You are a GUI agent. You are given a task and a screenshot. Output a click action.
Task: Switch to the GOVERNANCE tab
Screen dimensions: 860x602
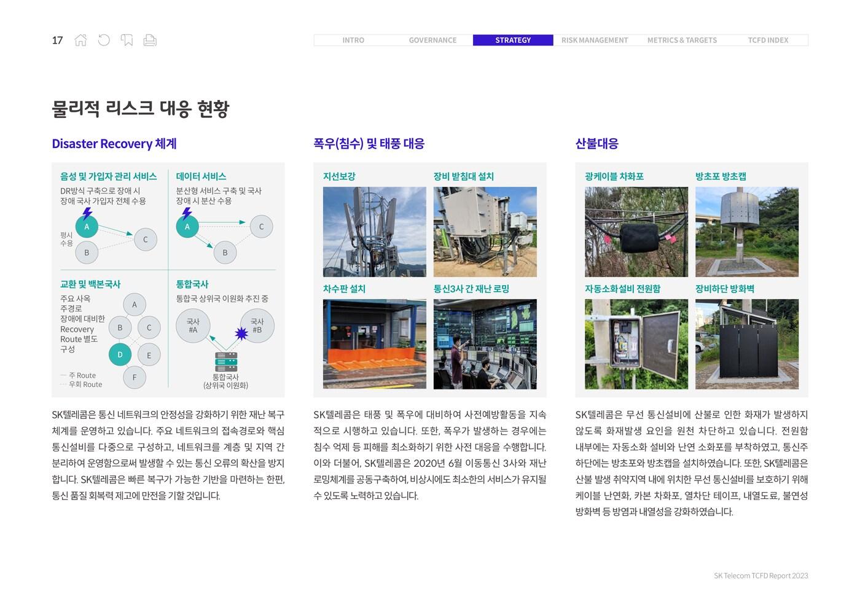pos(432,41)
